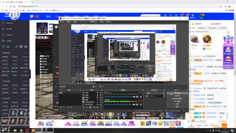This screenshot has height=133, width=236.
Task: Click notification bell icon in Douyu header
Action: [187, 16]
